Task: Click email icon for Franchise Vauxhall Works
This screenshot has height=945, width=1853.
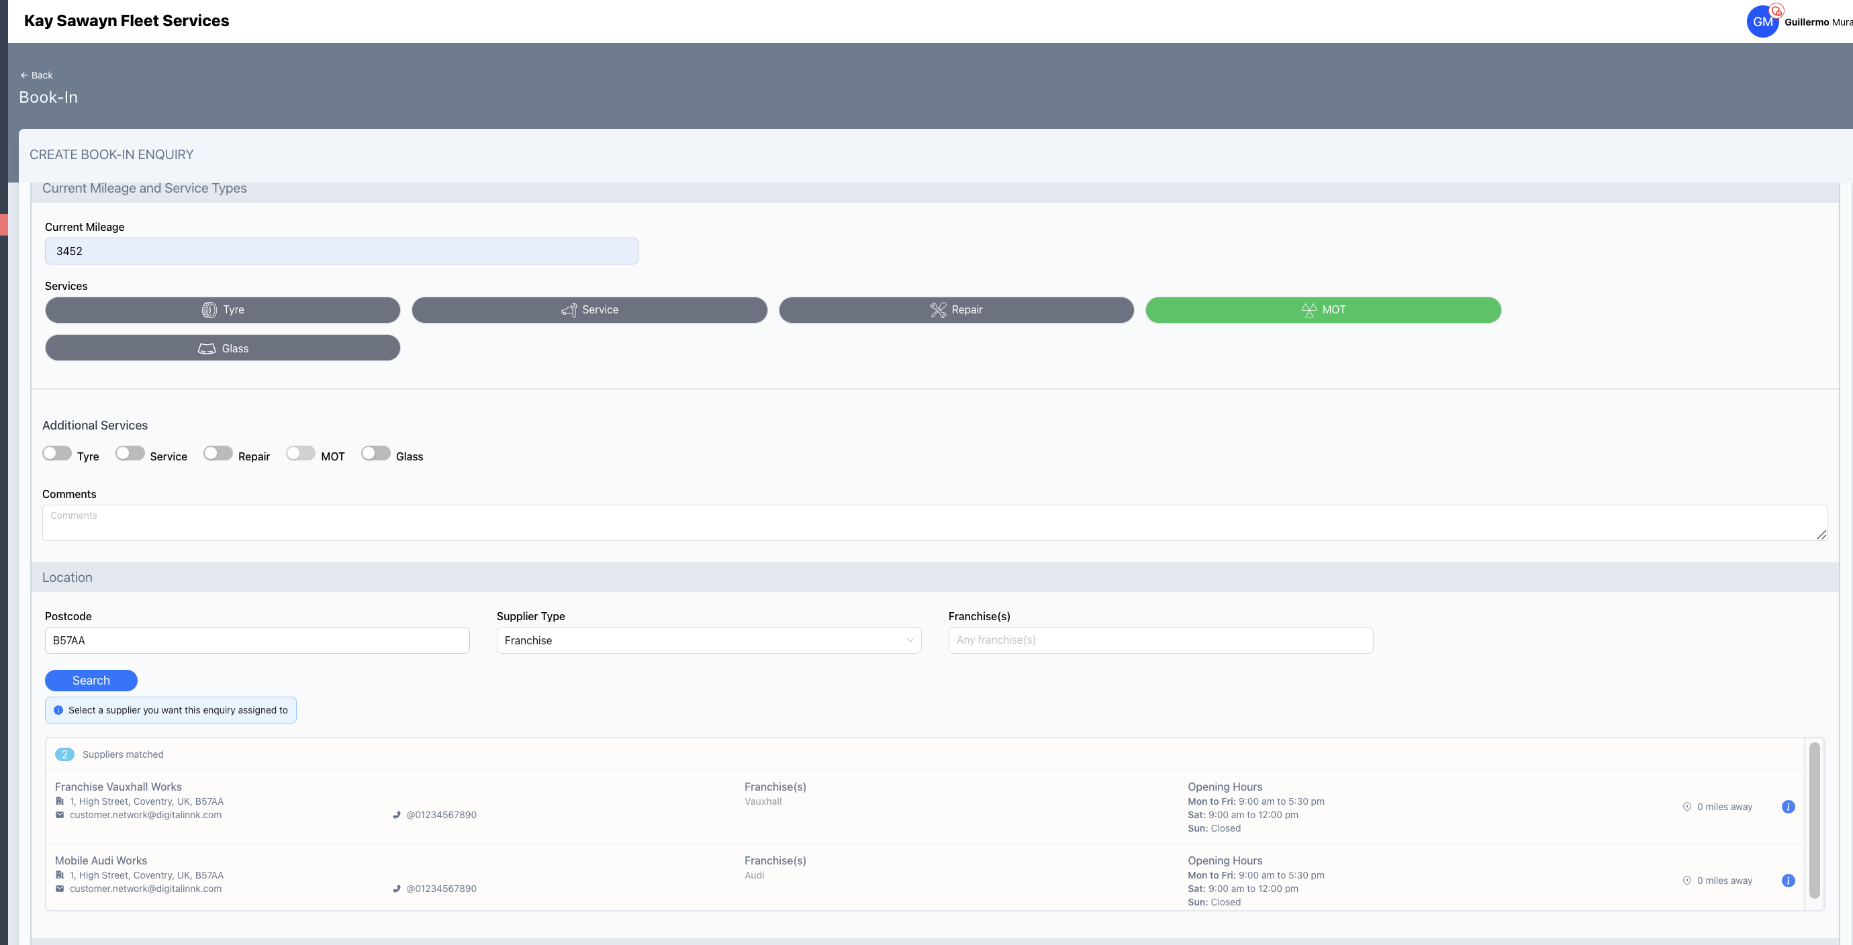Action: tap(60, 815)
